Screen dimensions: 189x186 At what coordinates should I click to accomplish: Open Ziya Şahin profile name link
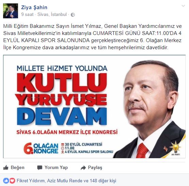coord(34,7)
